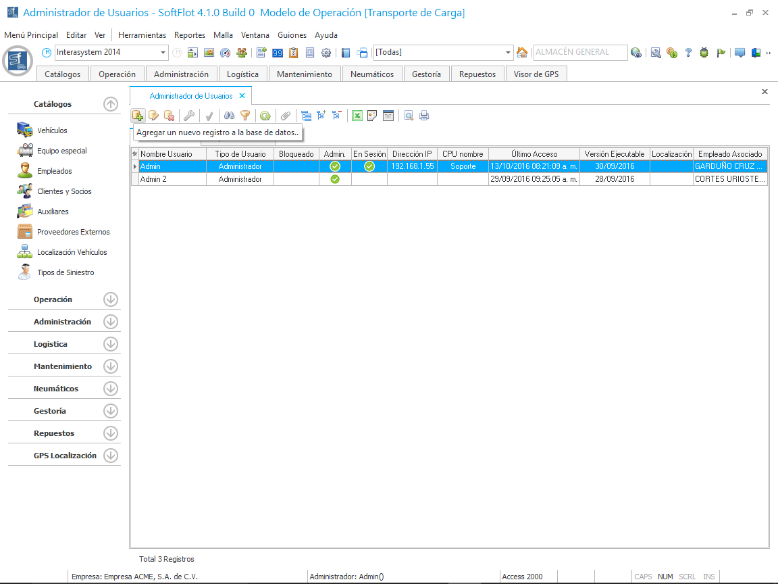This screenshot has width=778, height=584.
Task: Export the grid to Excel
Action: coord(357,116)
